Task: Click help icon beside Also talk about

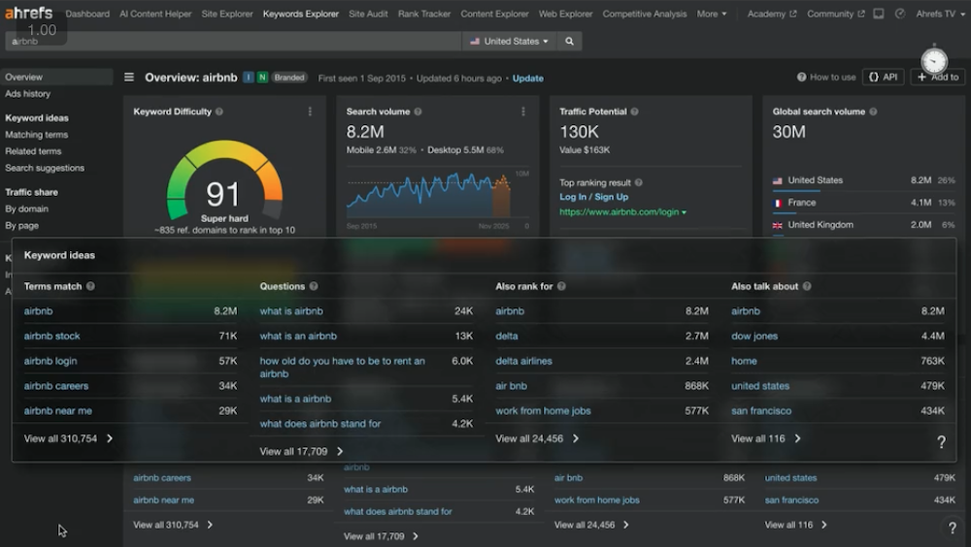Action: click(807, 287)
